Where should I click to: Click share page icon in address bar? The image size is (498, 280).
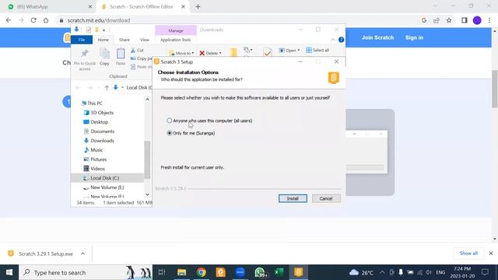pyautogui.click(x=437, y=20)
